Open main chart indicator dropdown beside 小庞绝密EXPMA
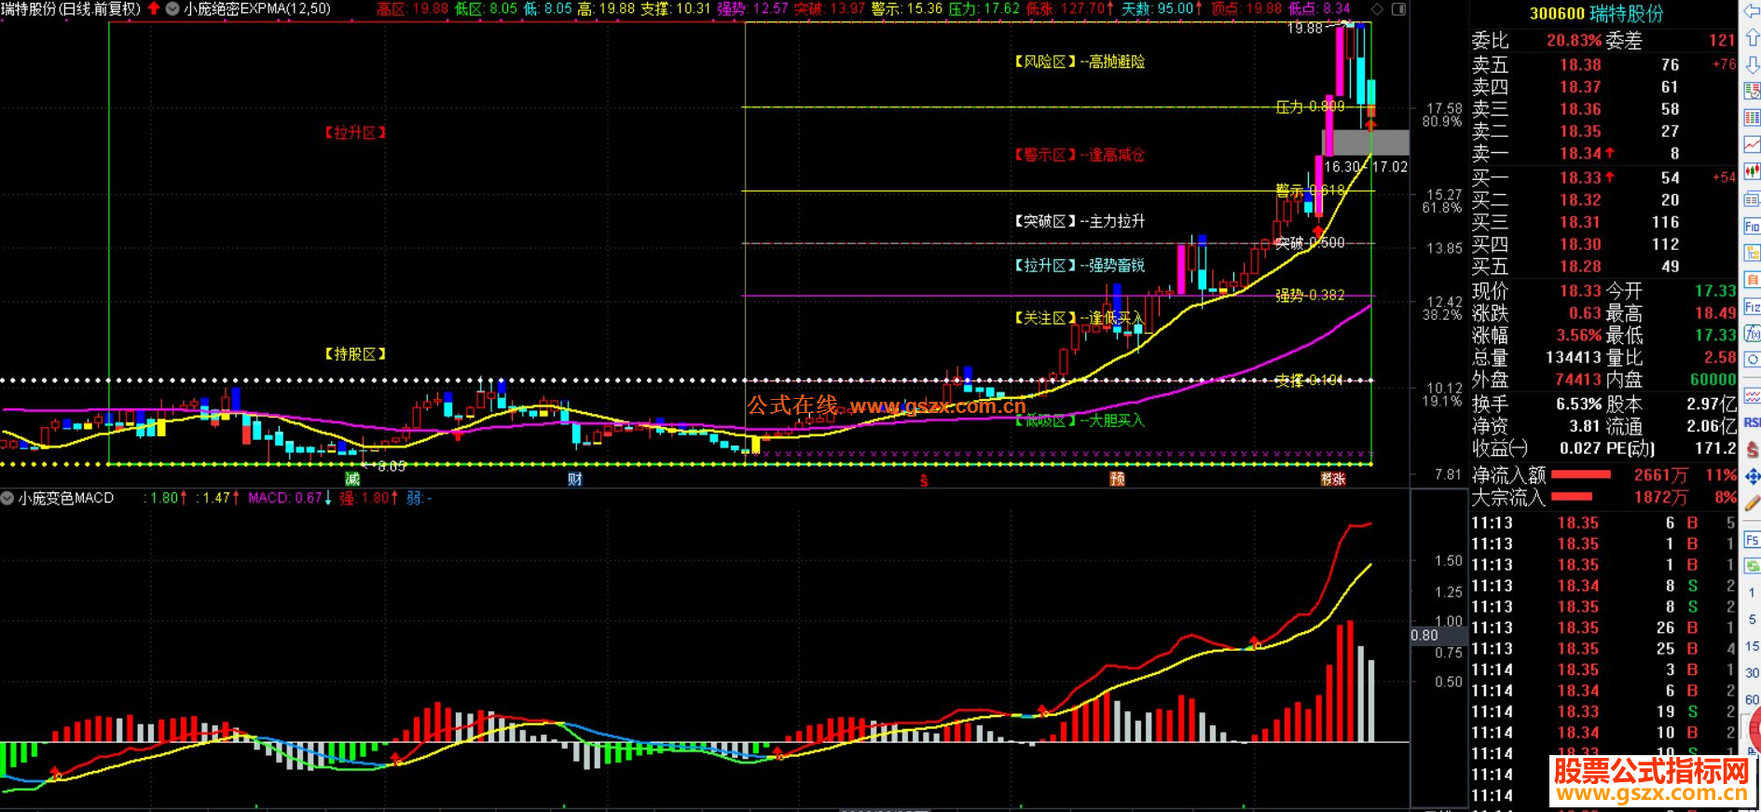 [x=172, y=9]
